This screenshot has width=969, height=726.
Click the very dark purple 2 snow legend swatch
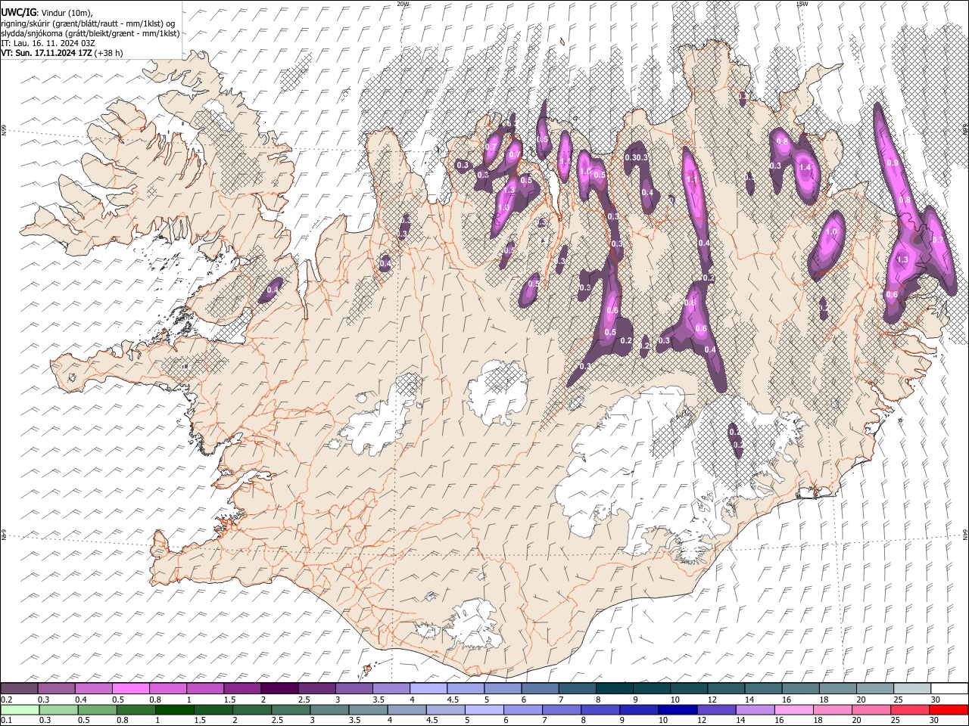click(x=279, y=688)
